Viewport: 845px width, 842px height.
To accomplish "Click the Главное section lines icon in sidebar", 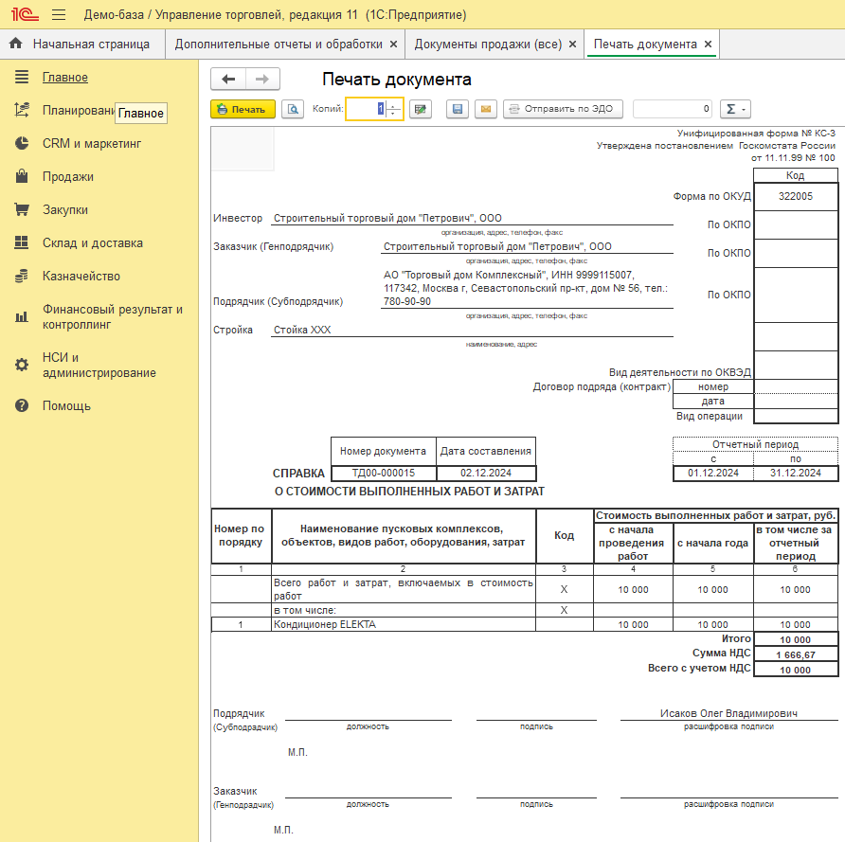I will point(22,77).
